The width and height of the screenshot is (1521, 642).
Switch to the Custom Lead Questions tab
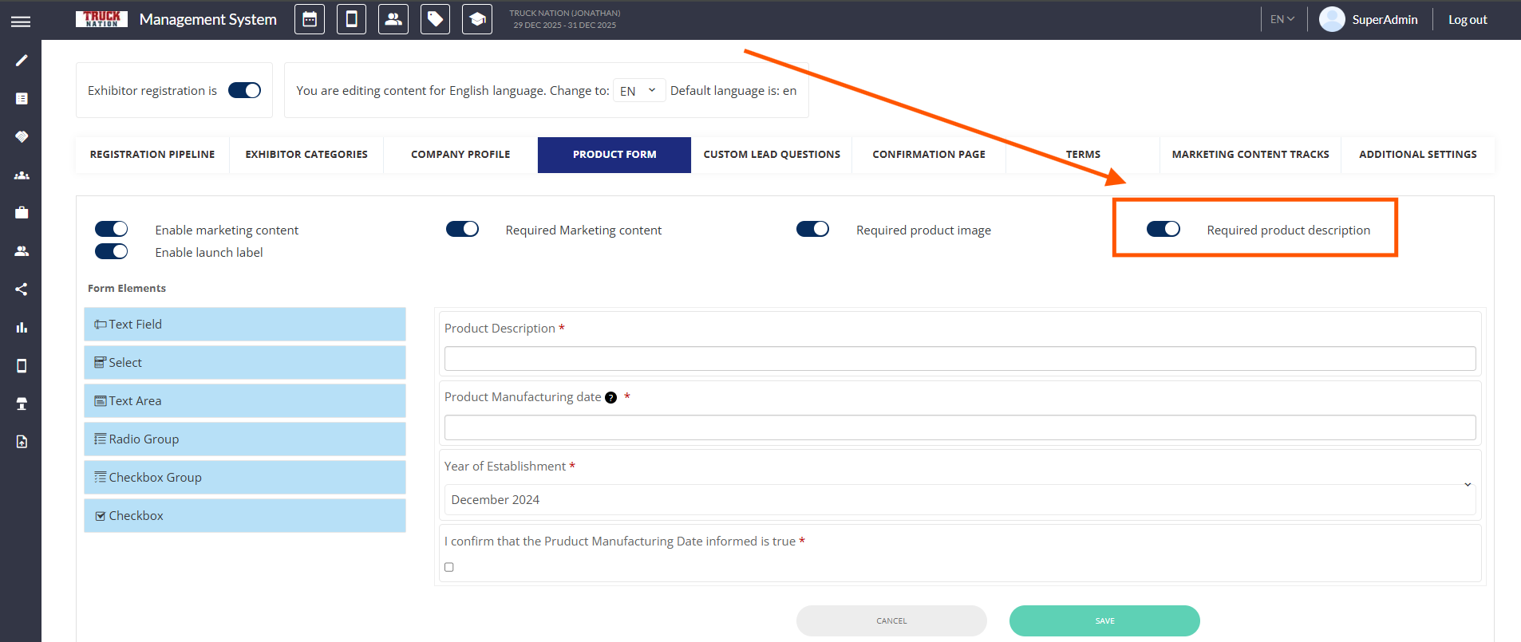coord(771,155)
